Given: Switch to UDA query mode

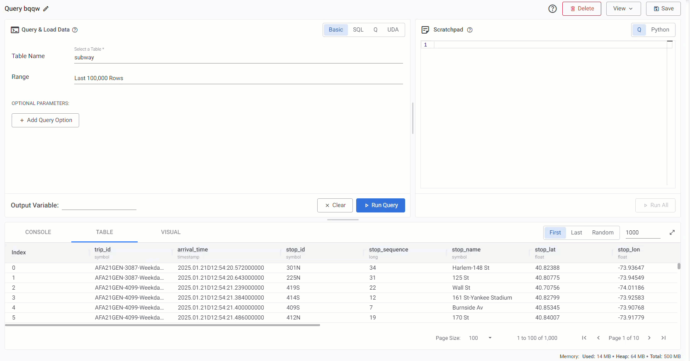Looking at the screenshot, I should 393,30.
